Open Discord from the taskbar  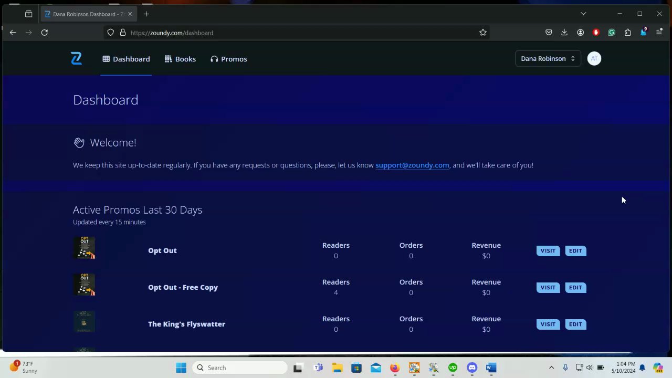click(472, 367)
